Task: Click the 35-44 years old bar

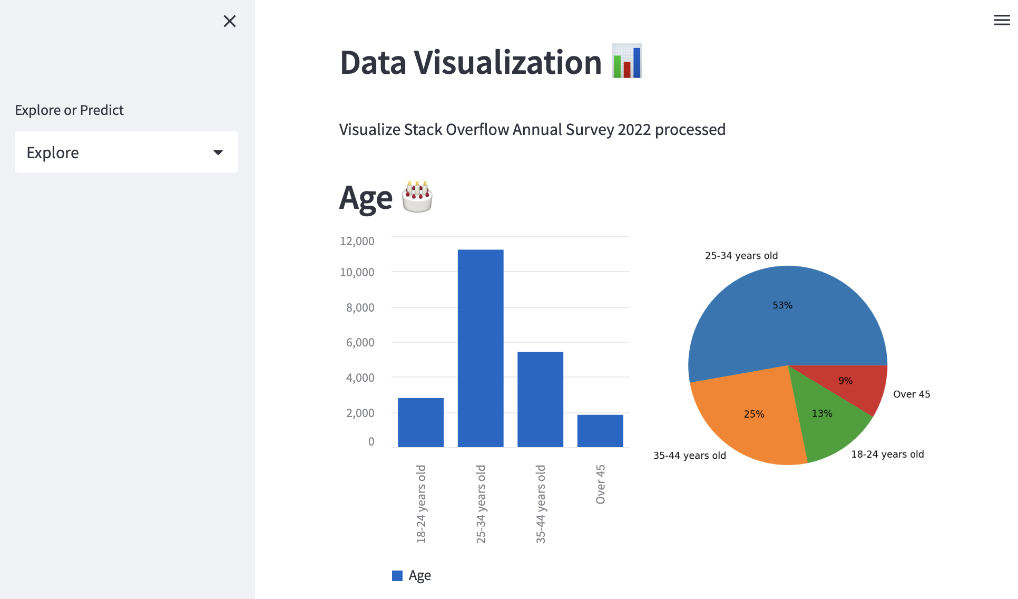Action: pos(540,399)
